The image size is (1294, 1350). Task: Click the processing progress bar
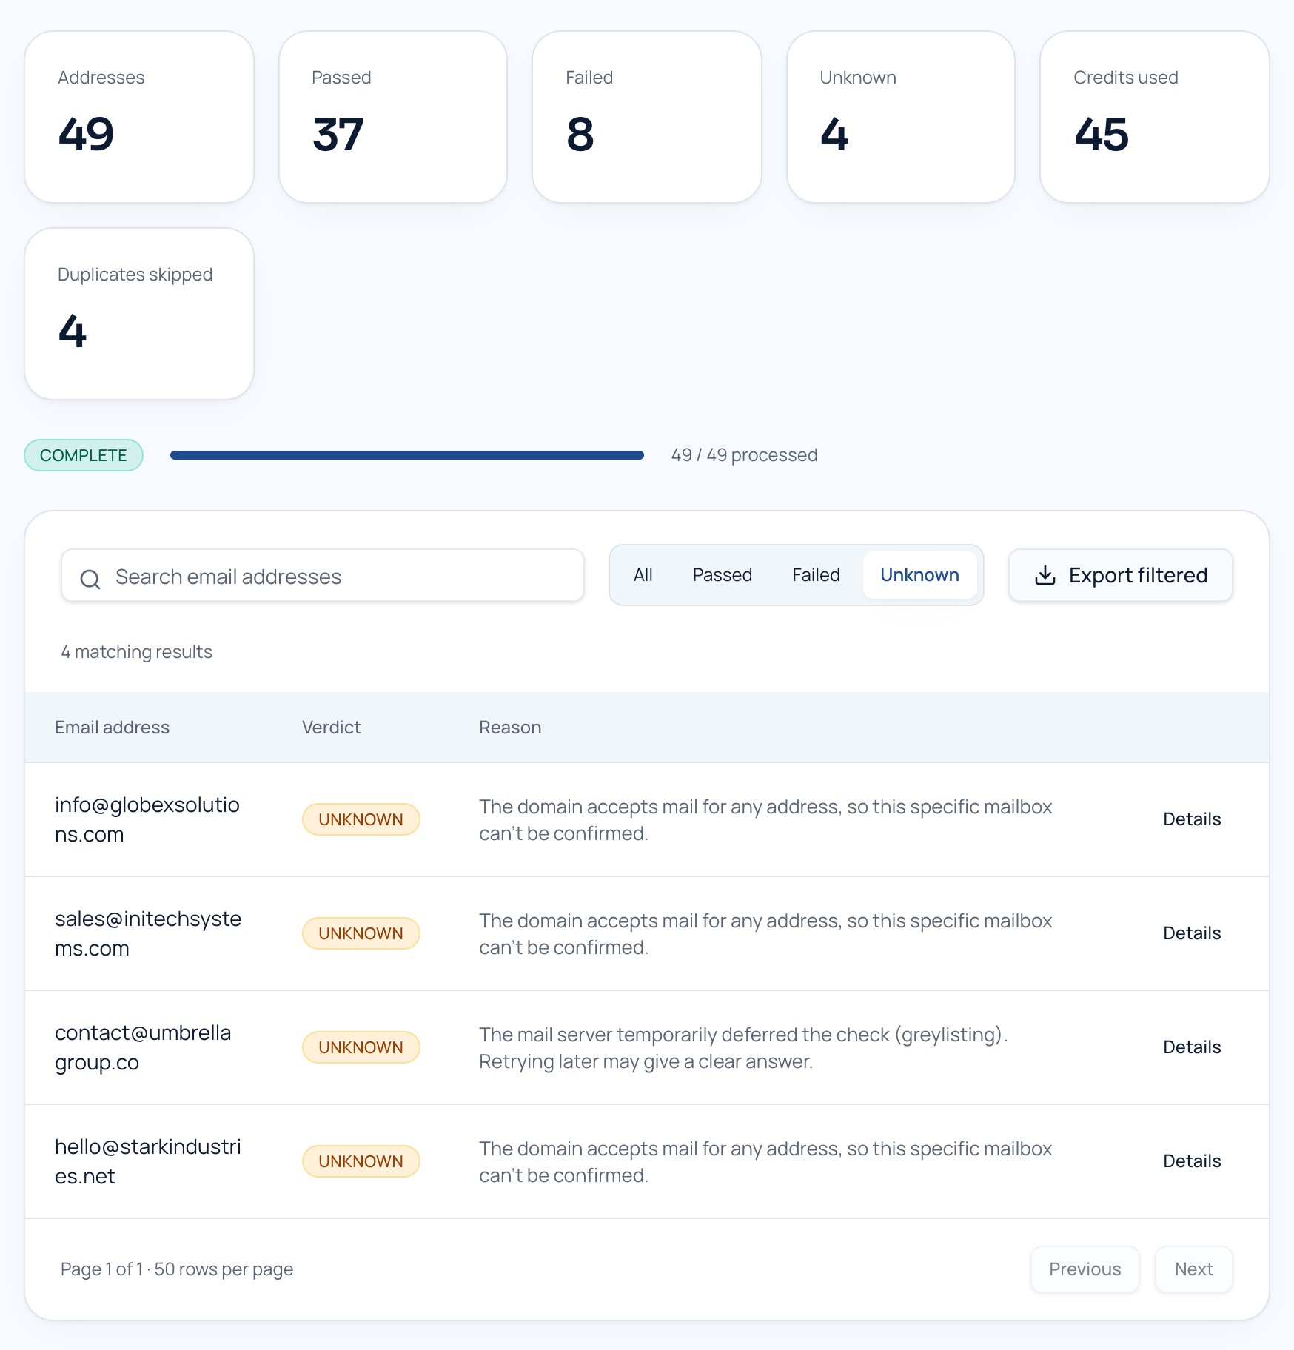click(x=407, y=455)
